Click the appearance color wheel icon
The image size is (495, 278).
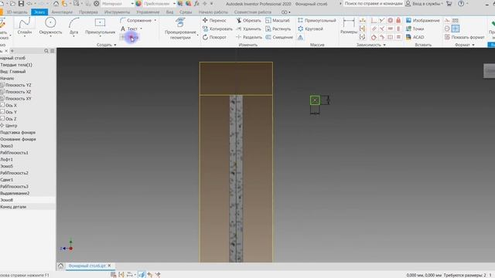tap(138, 4)
